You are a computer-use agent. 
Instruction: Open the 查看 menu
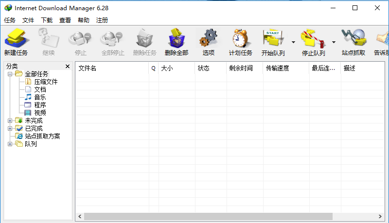click(x=65, y=20)
